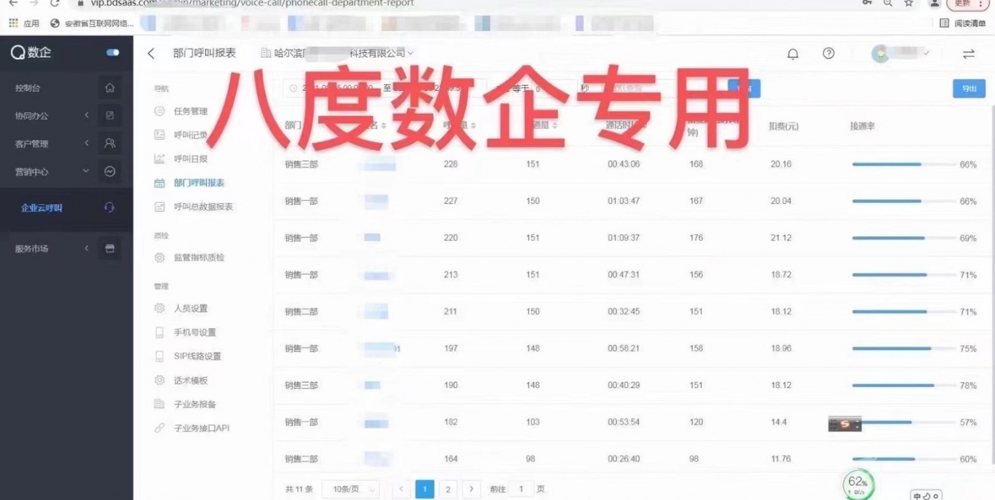This screenshot has width=995, height=500.
Task: Toggle the switch beside the 数企 logo
Action: pyautogui.click(x=113, y=53)
